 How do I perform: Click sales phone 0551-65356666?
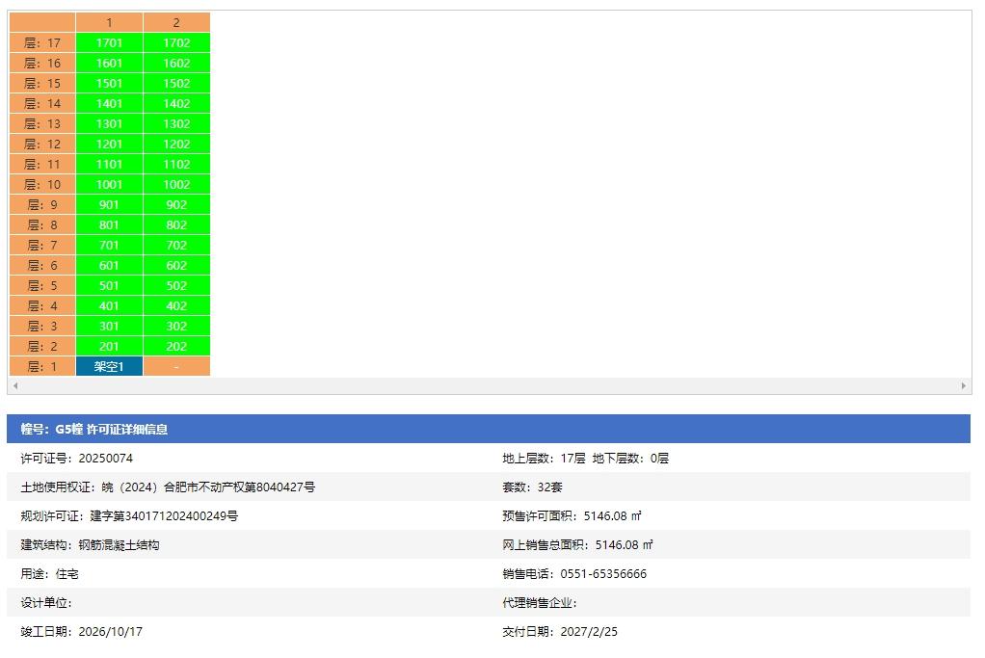coord(603,574)
